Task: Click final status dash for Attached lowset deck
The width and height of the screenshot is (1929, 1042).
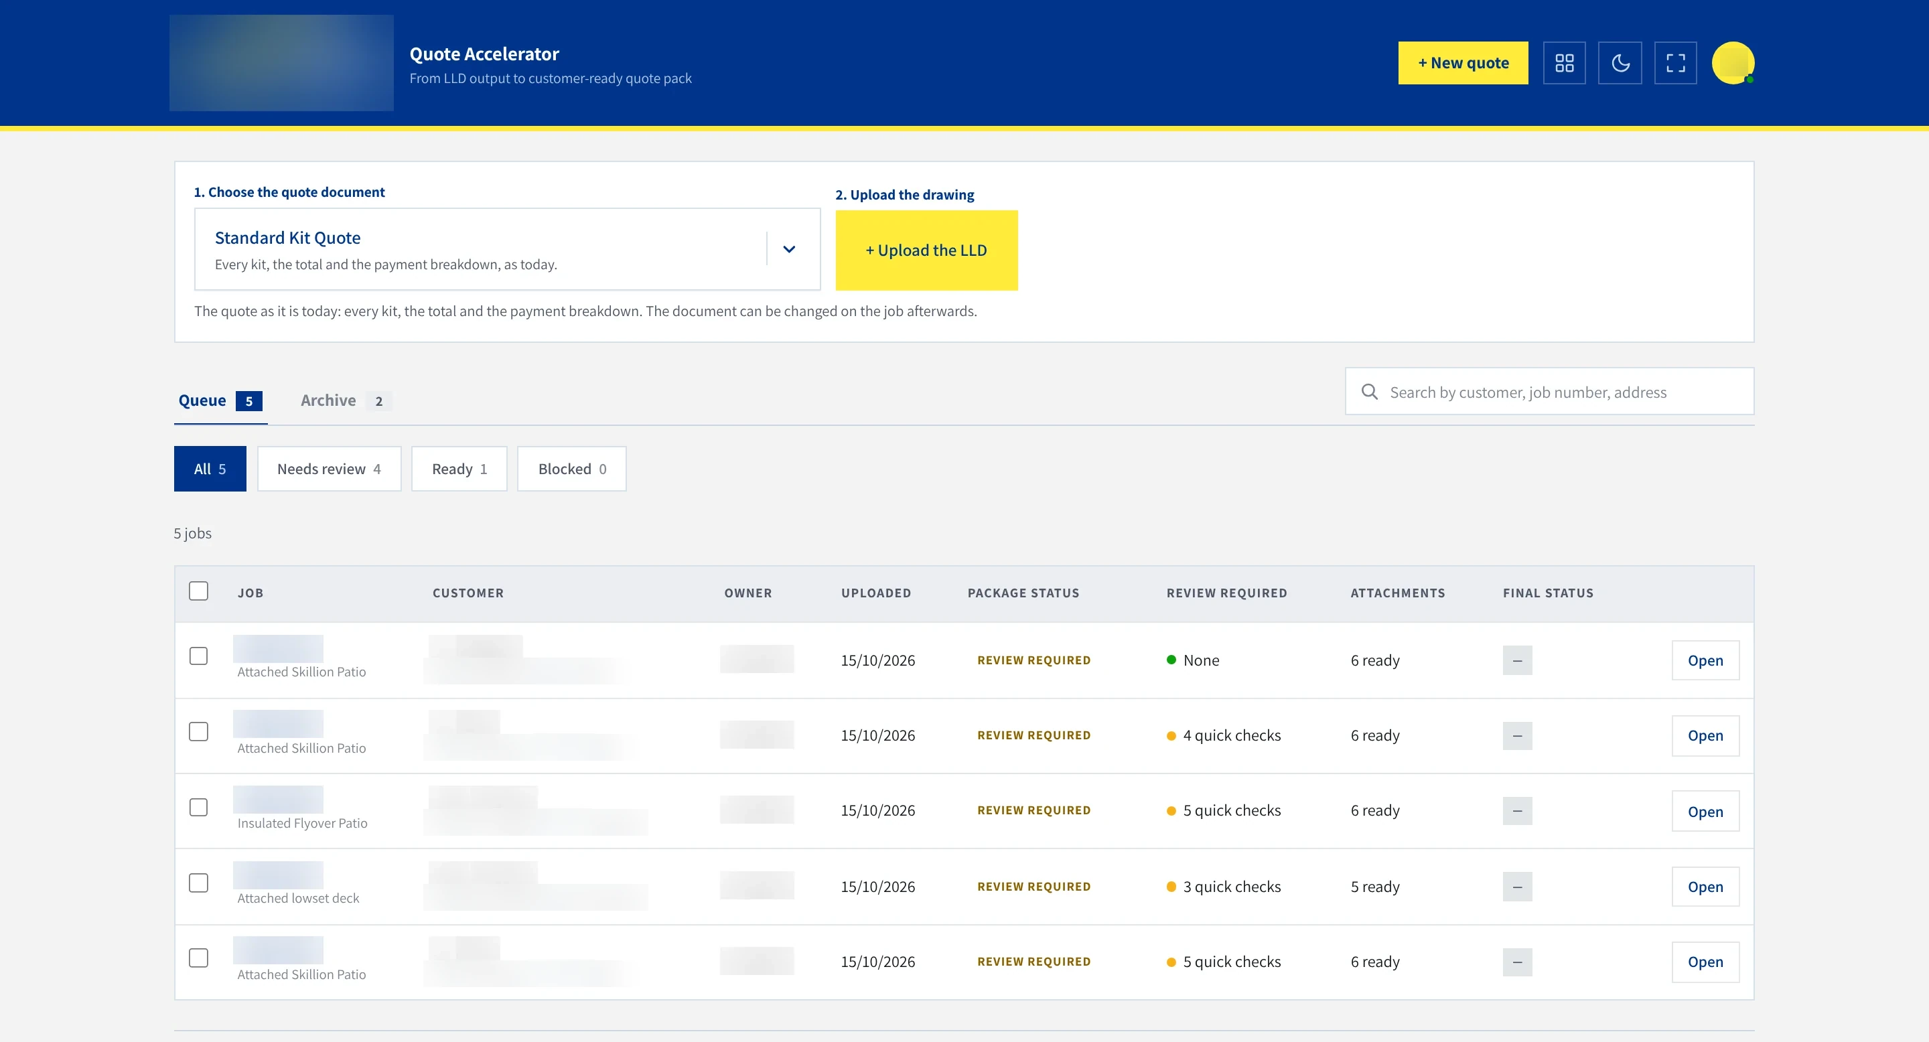Action: (1517, 886)
